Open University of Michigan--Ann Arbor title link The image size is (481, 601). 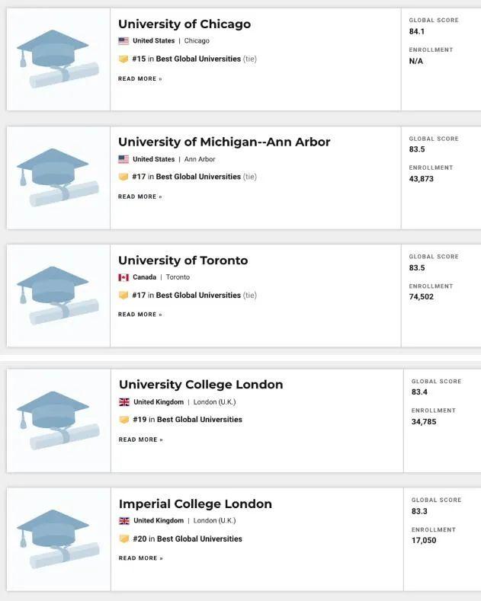click(x=224, y=142)
